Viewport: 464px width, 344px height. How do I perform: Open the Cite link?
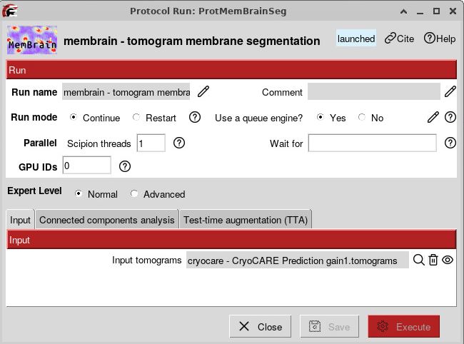click(x=399, y=39)
